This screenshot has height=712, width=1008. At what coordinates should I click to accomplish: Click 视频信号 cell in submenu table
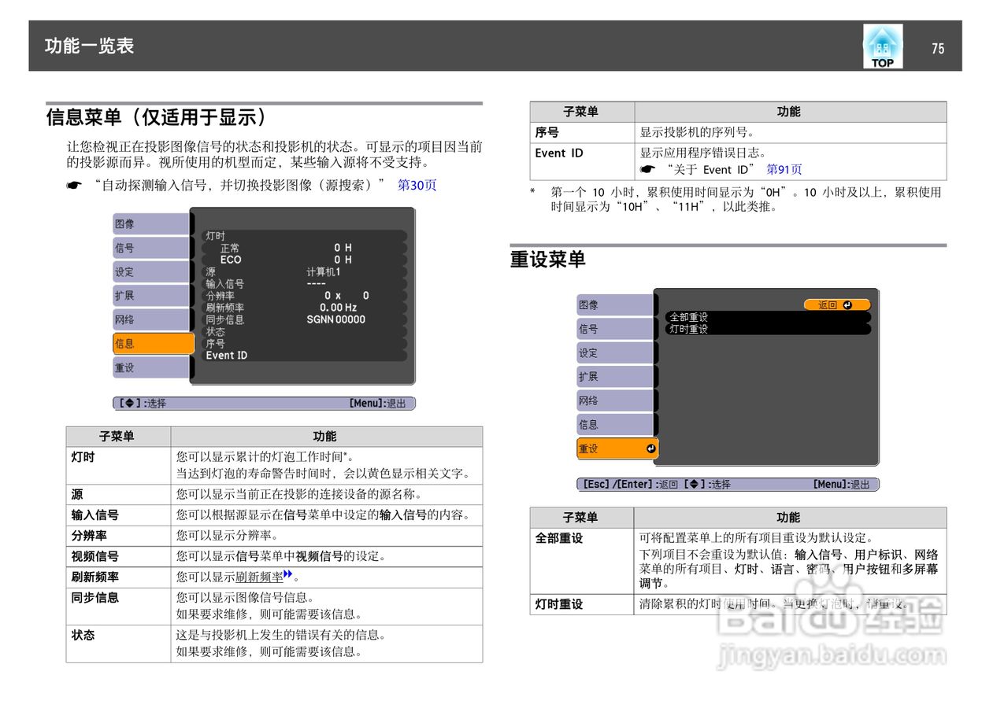(x=118, y=556)
